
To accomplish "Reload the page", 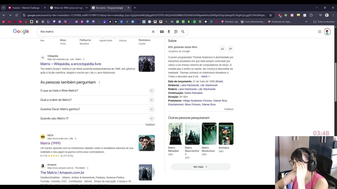I will 17,15.
